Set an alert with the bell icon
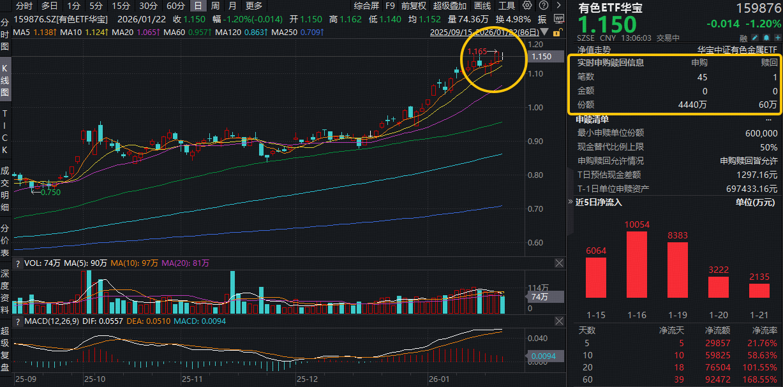 click(x=766, y=38)
